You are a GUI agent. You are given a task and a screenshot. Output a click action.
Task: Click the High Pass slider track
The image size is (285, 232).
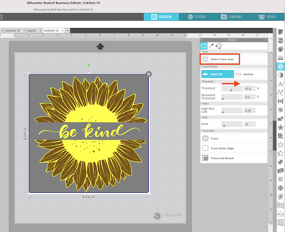(232, 111)
